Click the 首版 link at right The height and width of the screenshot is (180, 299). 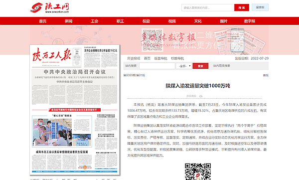266,75
